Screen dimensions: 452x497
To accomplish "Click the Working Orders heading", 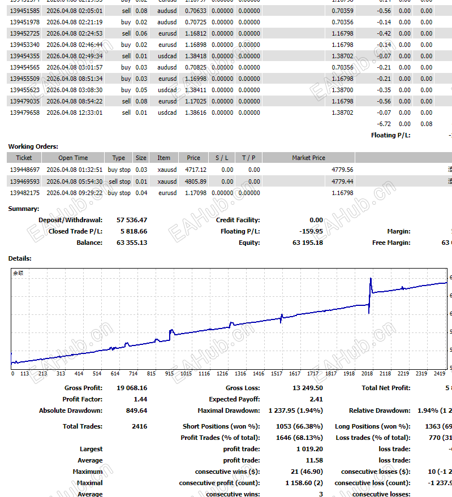I will pos(33,146).
